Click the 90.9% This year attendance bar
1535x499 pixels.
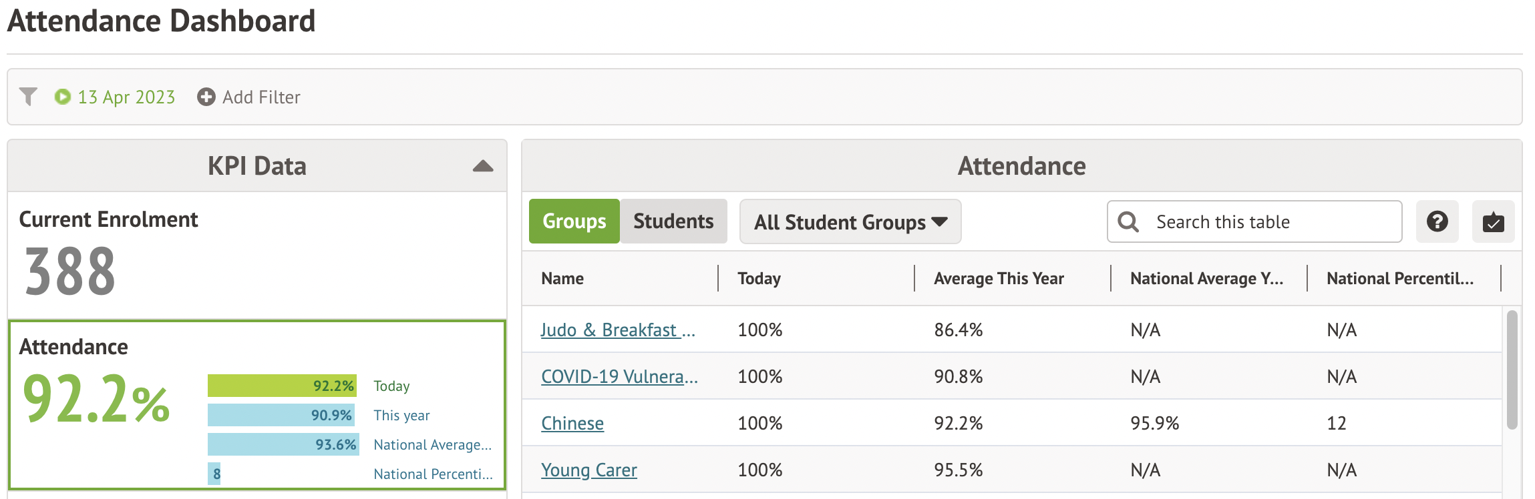click(281, 415)
